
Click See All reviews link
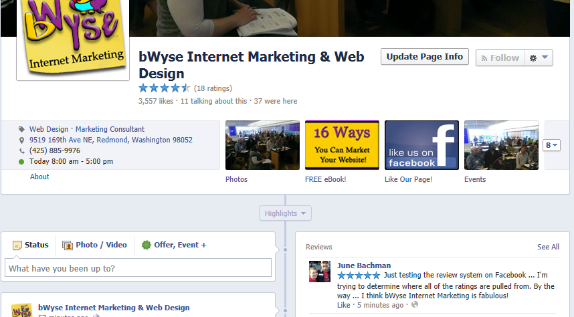tap(548, 247)
